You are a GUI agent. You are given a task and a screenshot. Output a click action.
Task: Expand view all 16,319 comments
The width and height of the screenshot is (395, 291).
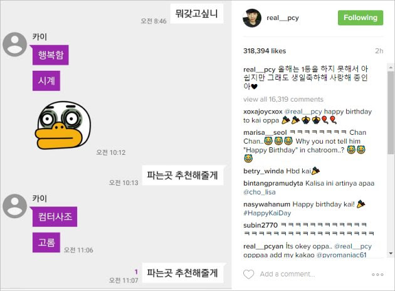pyautogui.click(x=283, y=99)
